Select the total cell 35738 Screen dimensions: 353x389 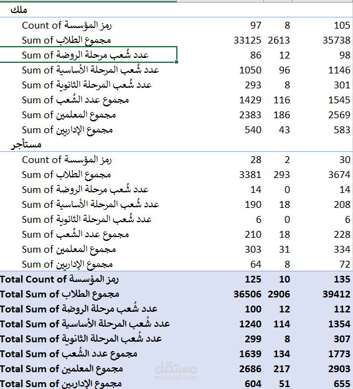[x=336, y=40]
